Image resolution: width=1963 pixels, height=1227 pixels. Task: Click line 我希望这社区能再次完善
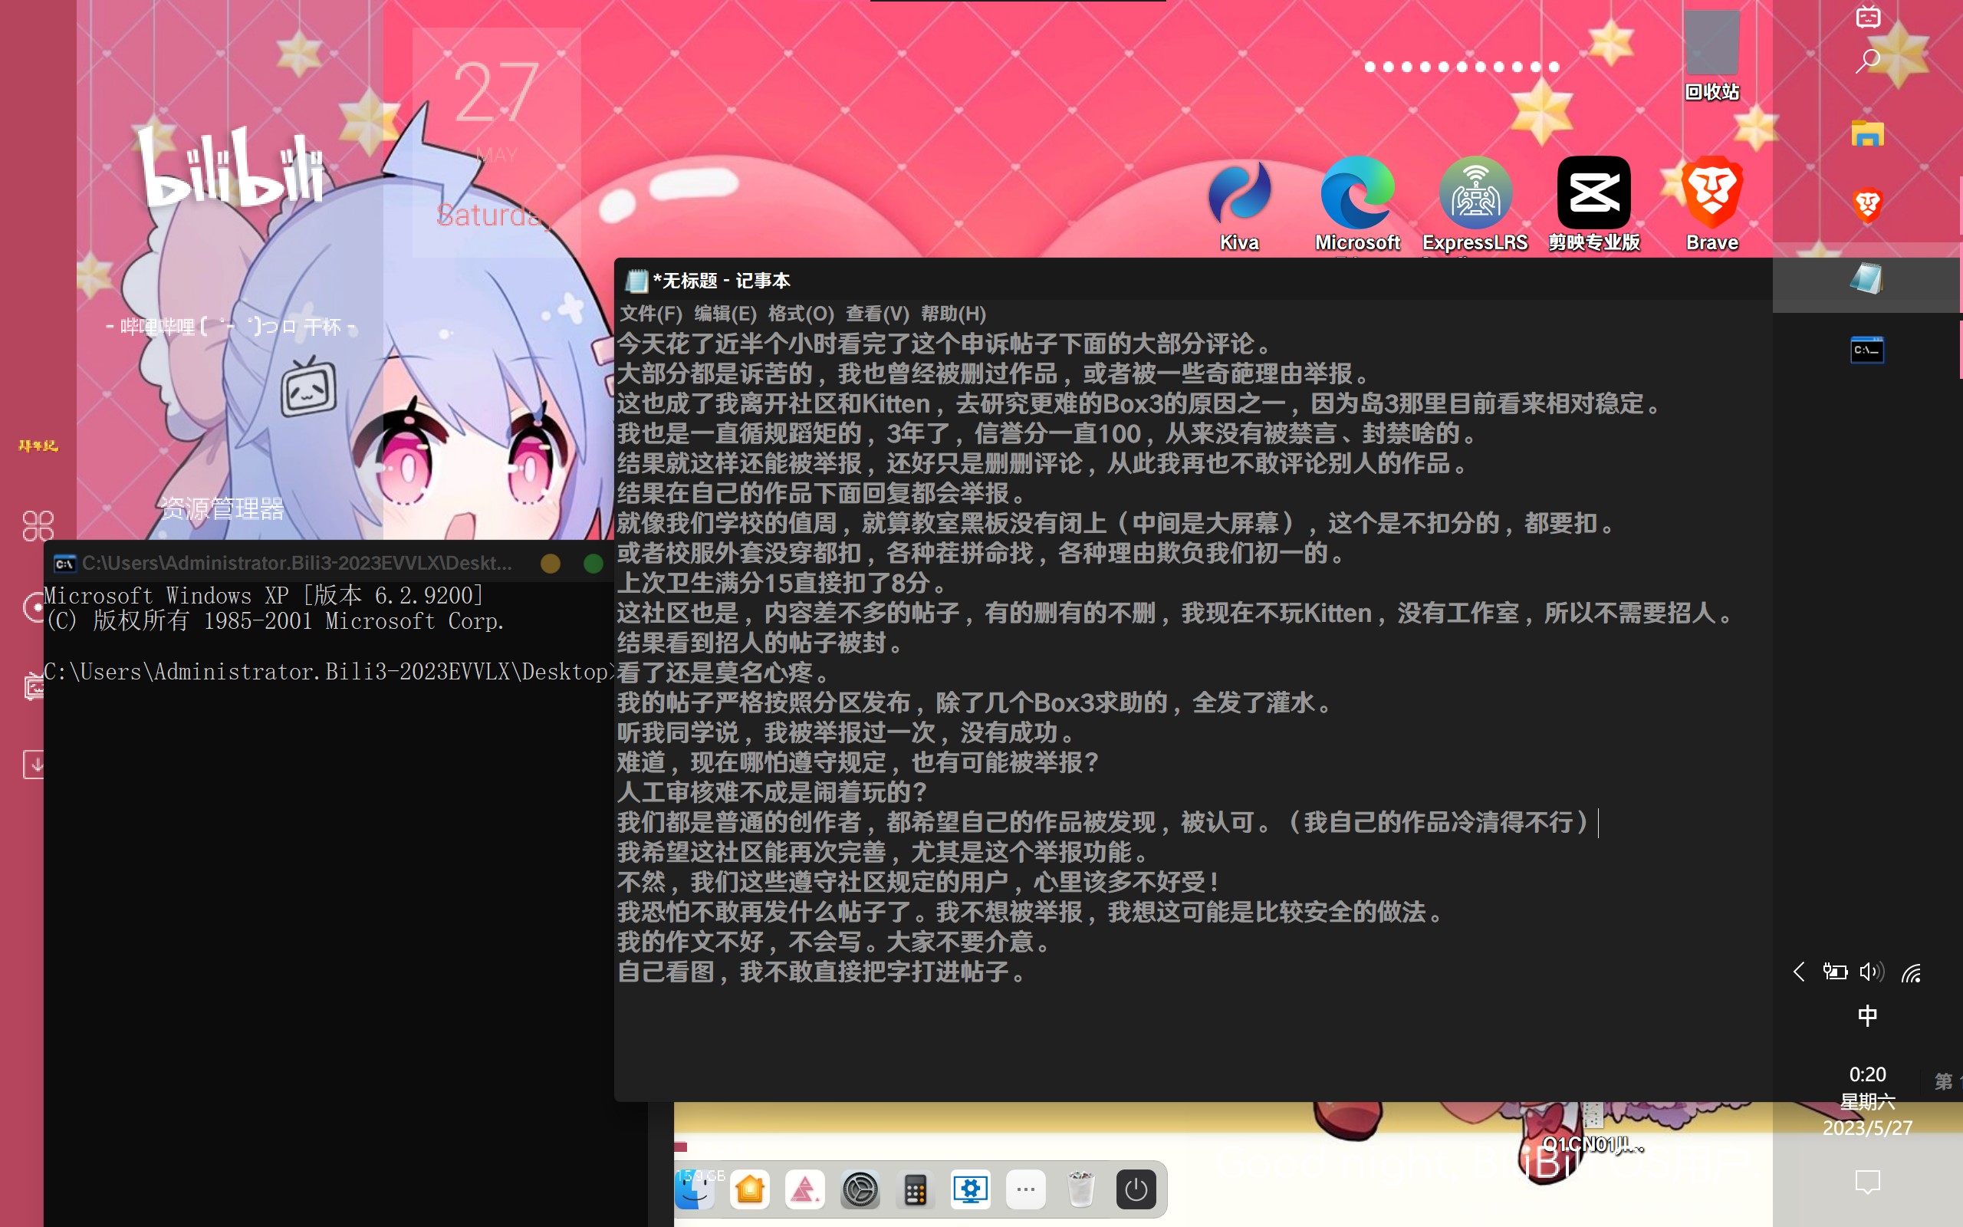tap(883, 852)
